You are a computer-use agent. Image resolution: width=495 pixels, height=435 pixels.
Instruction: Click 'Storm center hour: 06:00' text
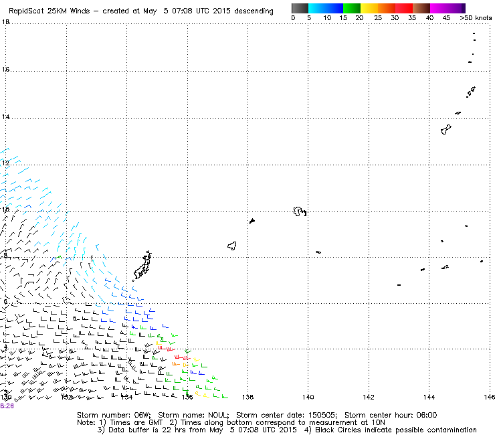391,415
